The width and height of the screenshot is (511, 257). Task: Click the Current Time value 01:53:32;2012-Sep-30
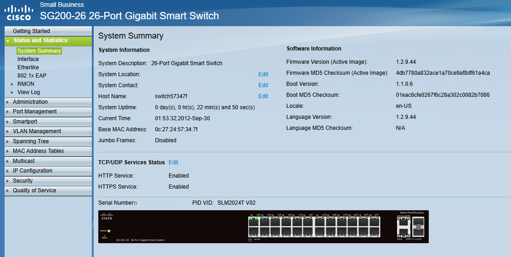(182, 118)
